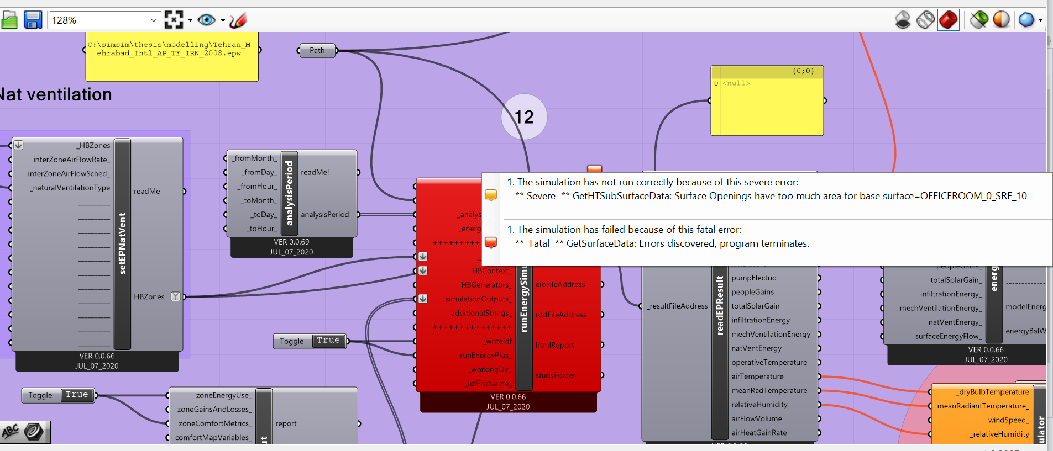Click the spiral widget icon beside ABC

click(34, 432)
